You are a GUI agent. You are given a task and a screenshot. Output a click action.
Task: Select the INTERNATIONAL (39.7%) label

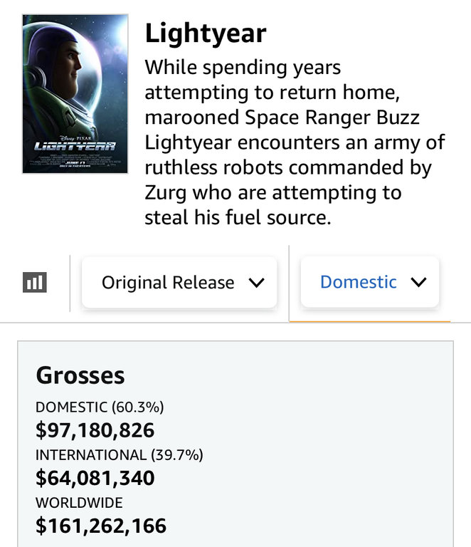click(120, 455)
